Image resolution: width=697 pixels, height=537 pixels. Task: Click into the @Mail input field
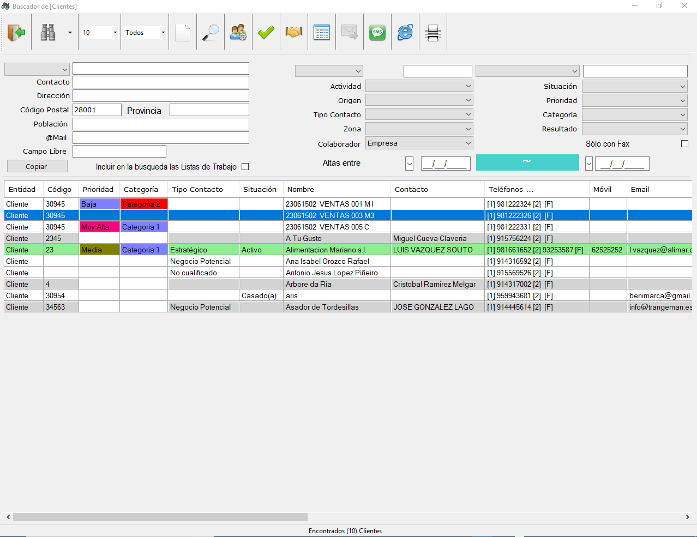(161, 137)
